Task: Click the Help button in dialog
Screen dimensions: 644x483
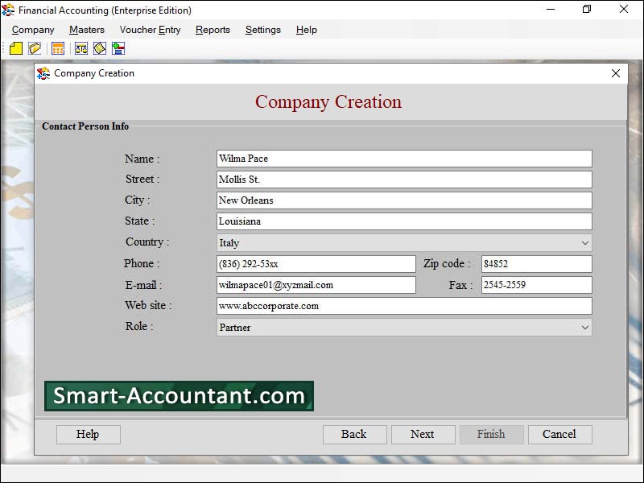Action: tap(88, 435)
